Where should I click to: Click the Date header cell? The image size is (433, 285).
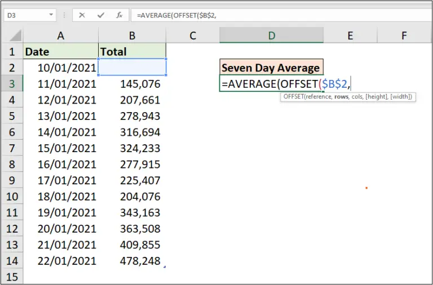61,52
